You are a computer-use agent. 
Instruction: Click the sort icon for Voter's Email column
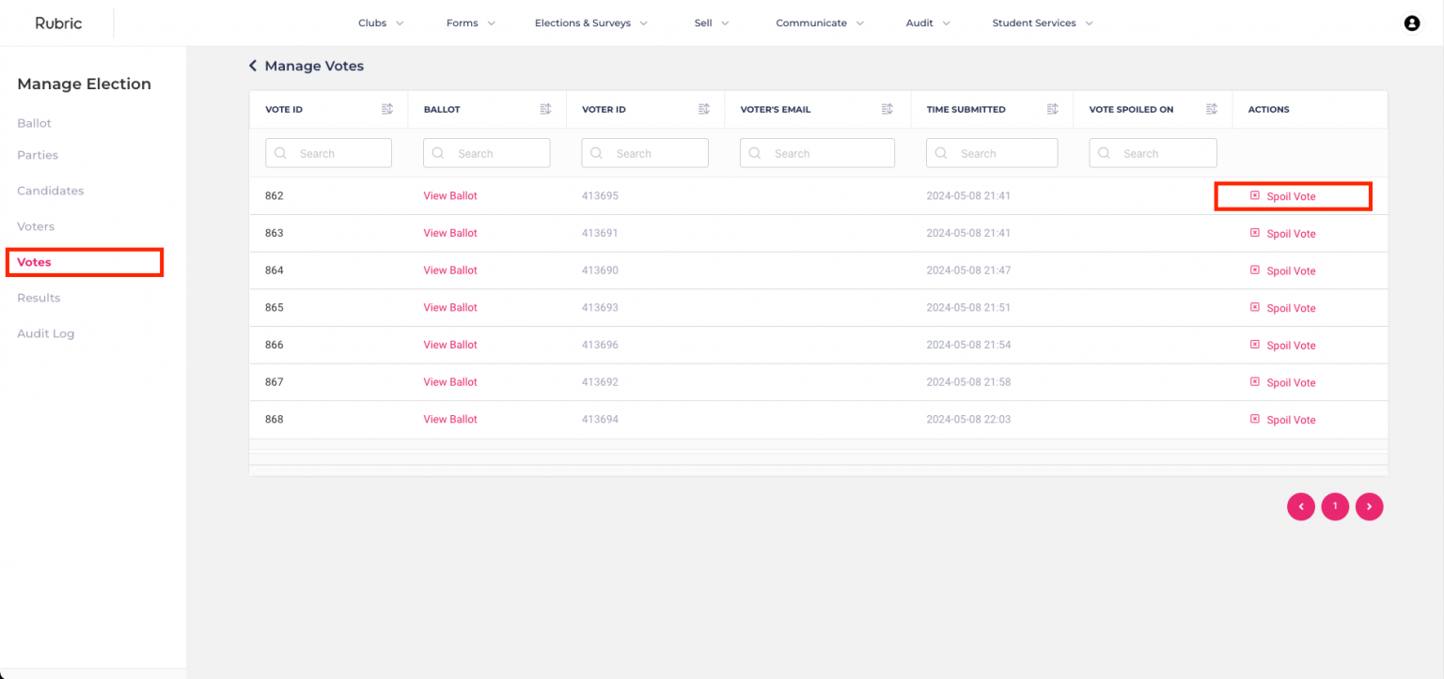[x=887, y=109]
